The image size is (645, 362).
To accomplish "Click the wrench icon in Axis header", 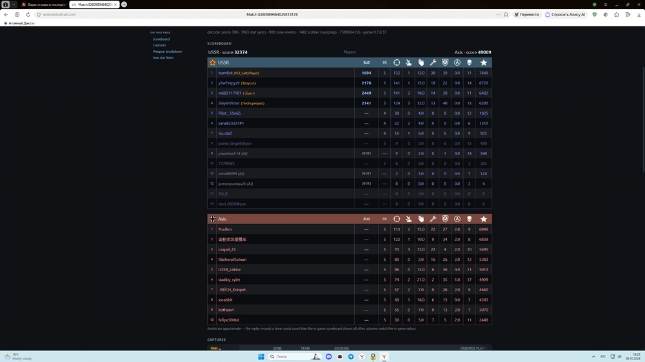I will point(433,219).
